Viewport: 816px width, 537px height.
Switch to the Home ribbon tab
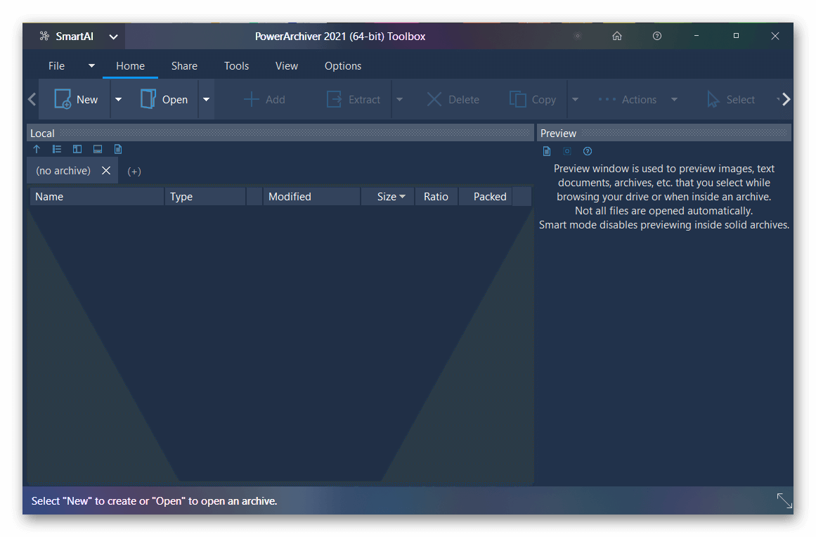130,66
